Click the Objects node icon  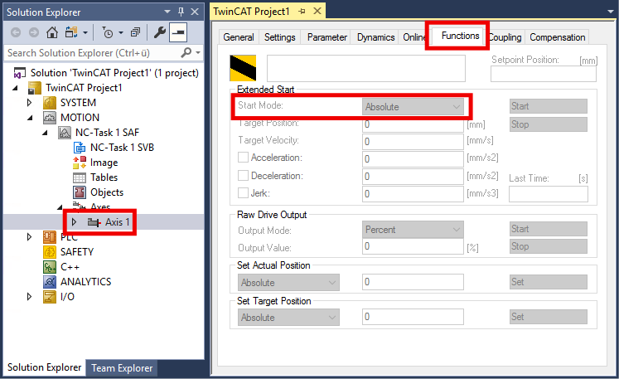(80, 192)
